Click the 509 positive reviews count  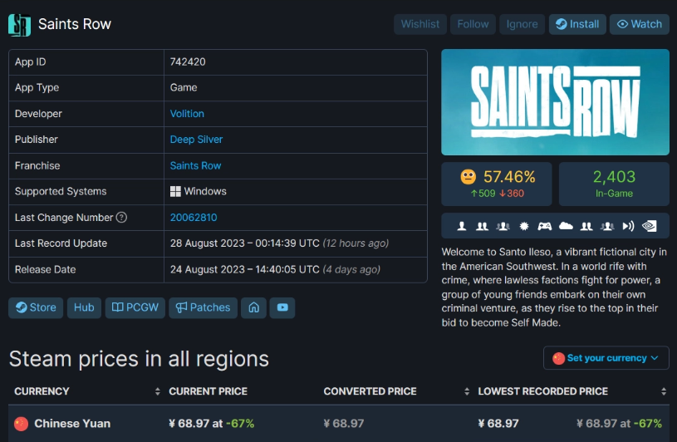(x=483, y=194)
